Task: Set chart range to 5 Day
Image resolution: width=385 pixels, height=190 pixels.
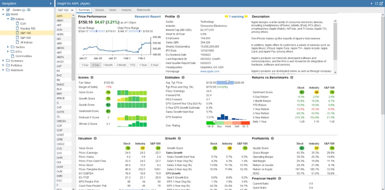Action: [x=95, y=65]
